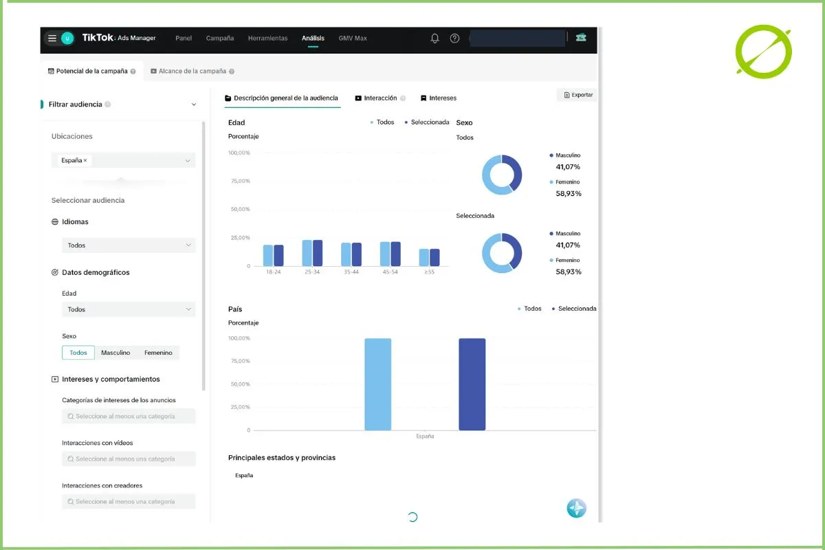
Task: Open the hamburger menu icon
Action: [x=52, y=38]
